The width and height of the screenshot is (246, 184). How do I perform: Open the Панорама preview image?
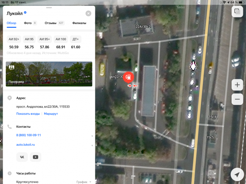(49, 74)
